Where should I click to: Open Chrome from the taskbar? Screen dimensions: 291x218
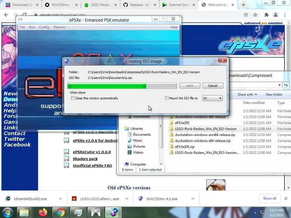[x=60, y=212]
